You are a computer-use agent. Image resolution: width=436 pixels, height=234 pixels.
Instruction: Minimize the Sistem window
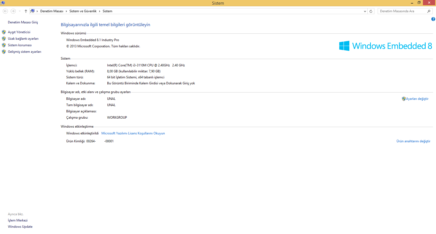point(412,3)
